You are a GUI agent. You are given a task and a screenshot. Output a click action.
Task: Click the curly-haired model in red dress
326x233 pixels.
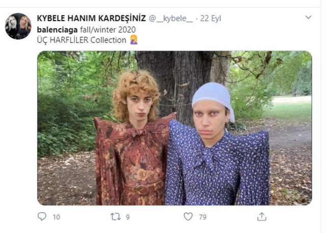pos(134,137)
